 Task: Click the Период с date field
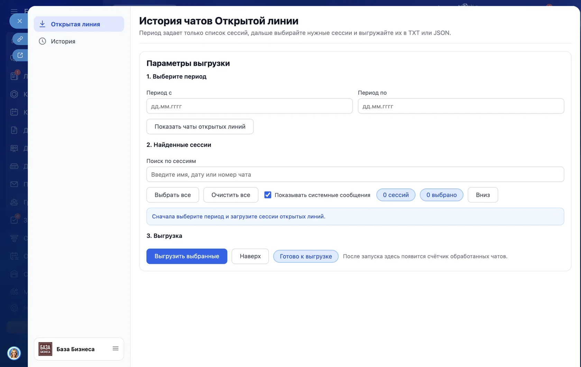249,106
